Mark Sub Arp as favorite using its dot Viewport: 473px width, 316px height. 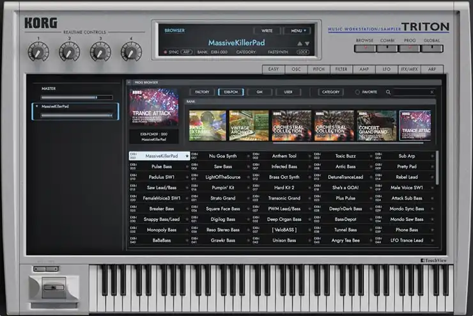coord(432,156)
